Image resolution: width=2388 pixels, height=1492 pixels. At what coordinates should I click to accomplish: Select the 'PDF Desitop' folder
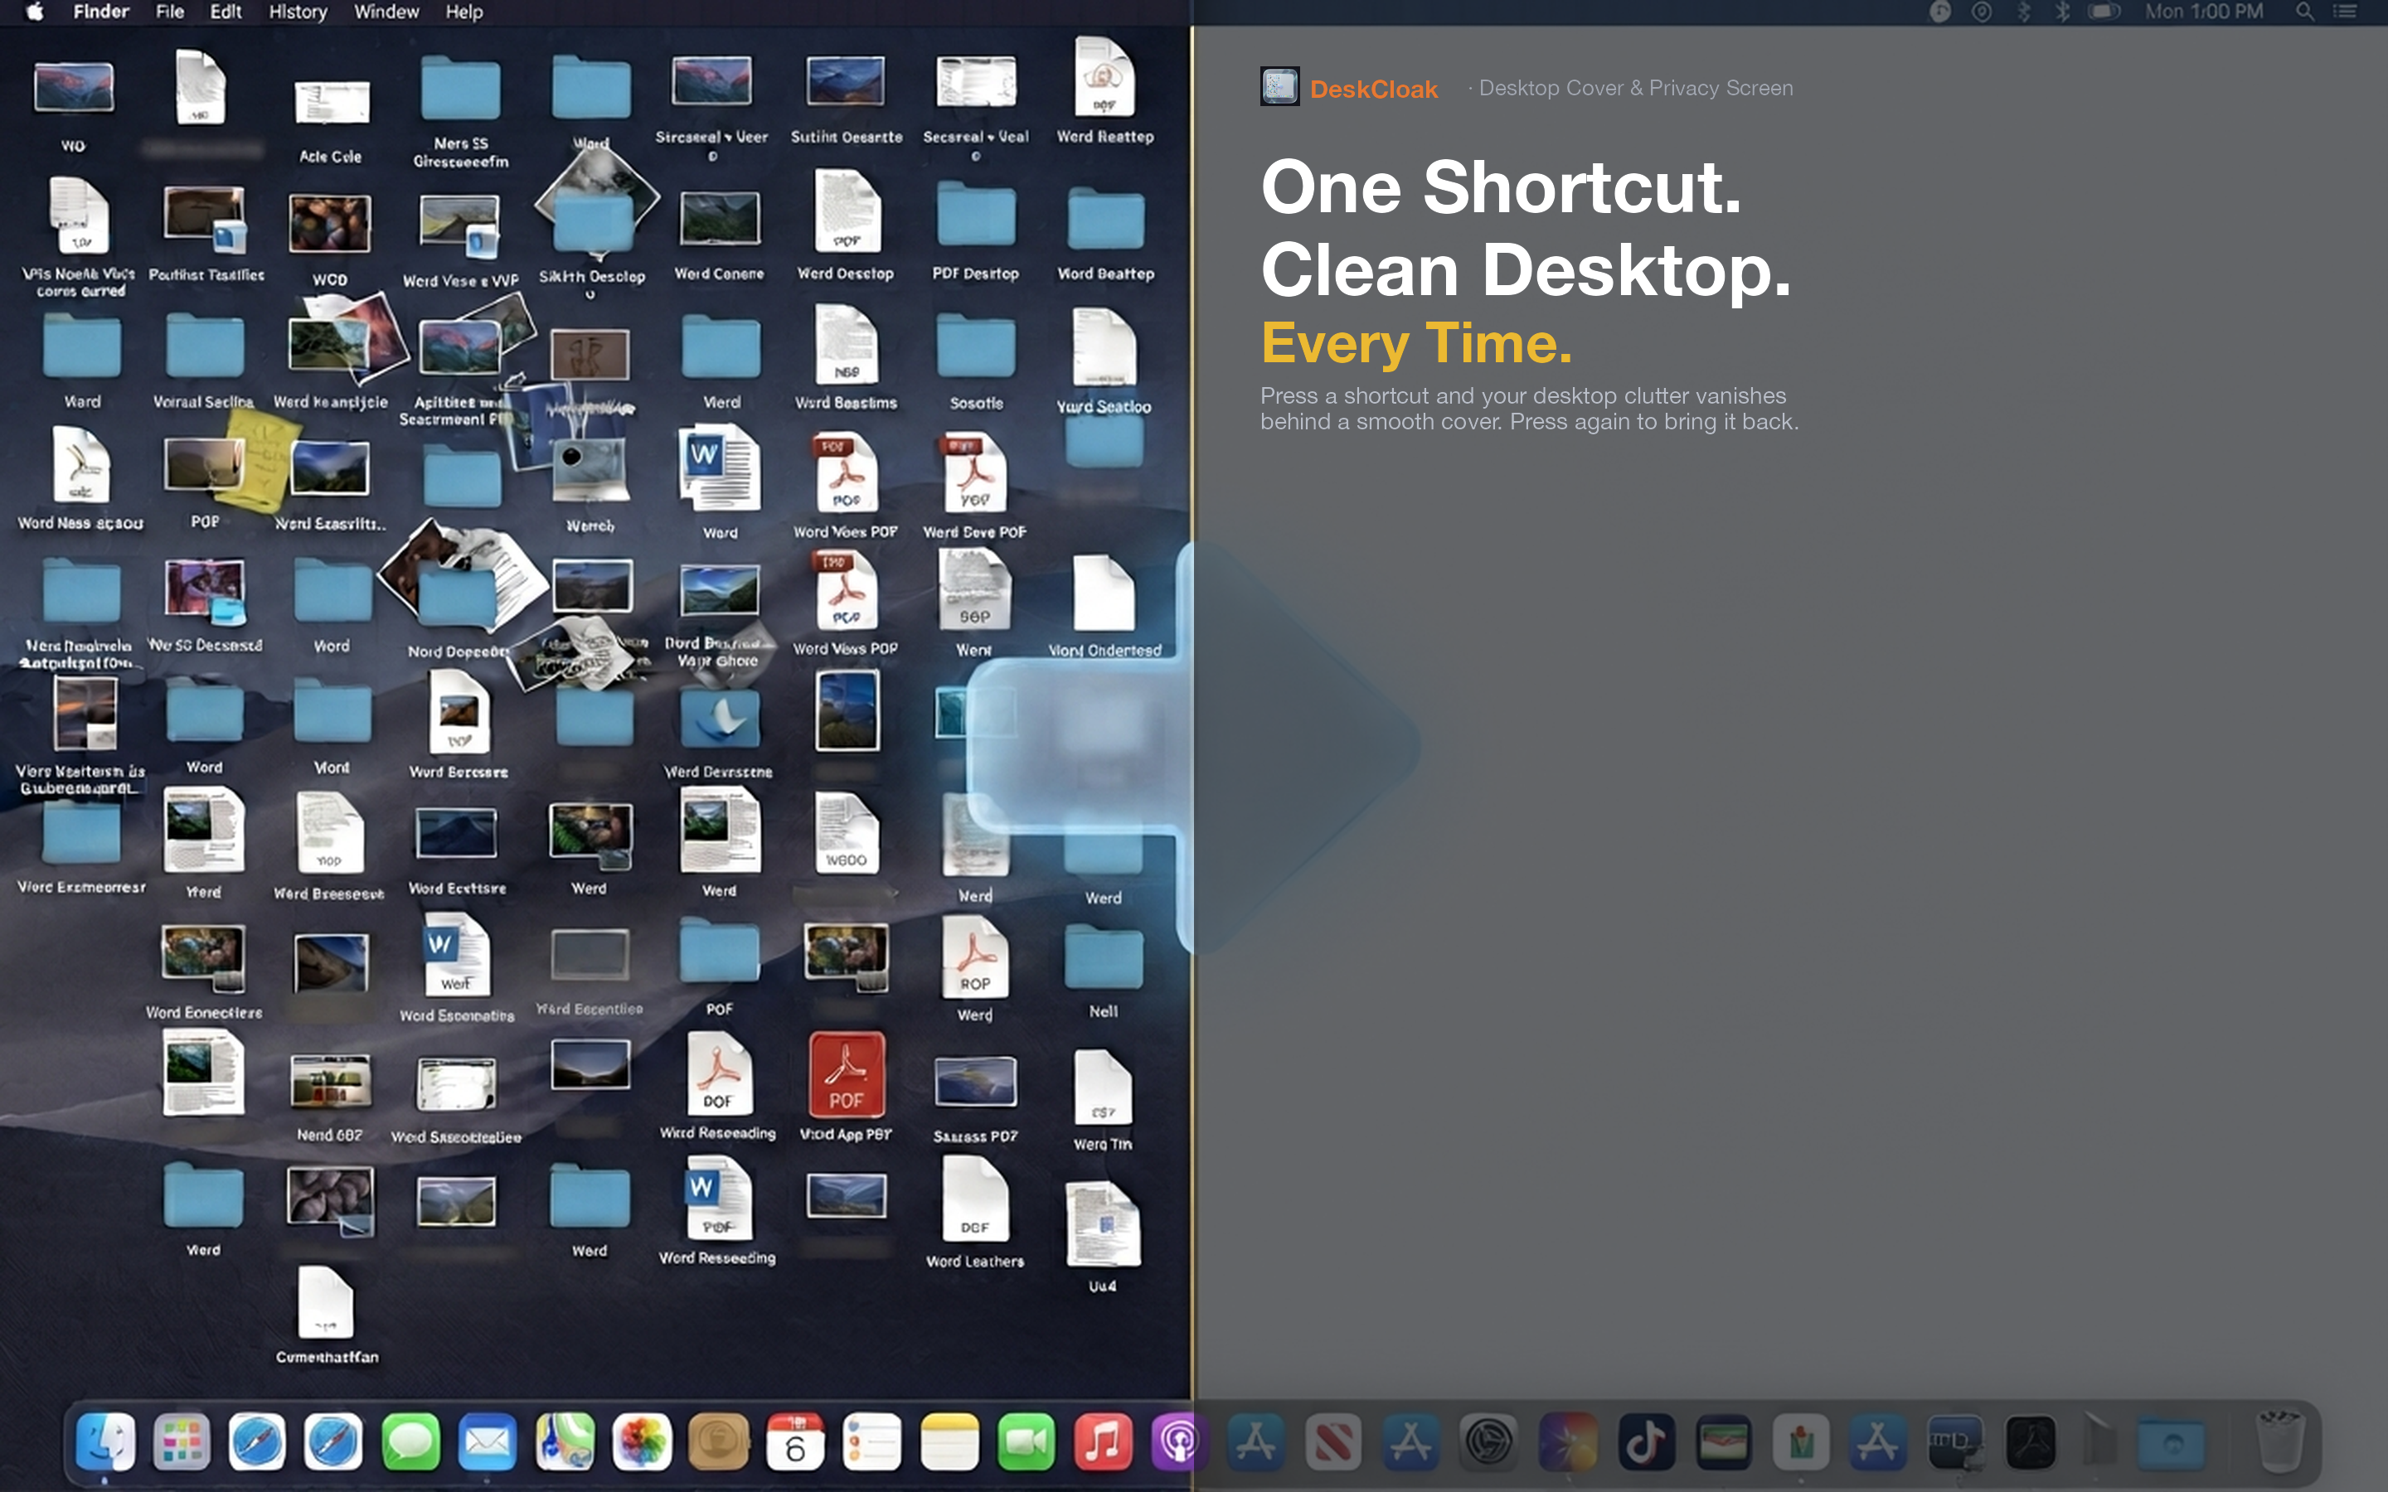[976, 214]
